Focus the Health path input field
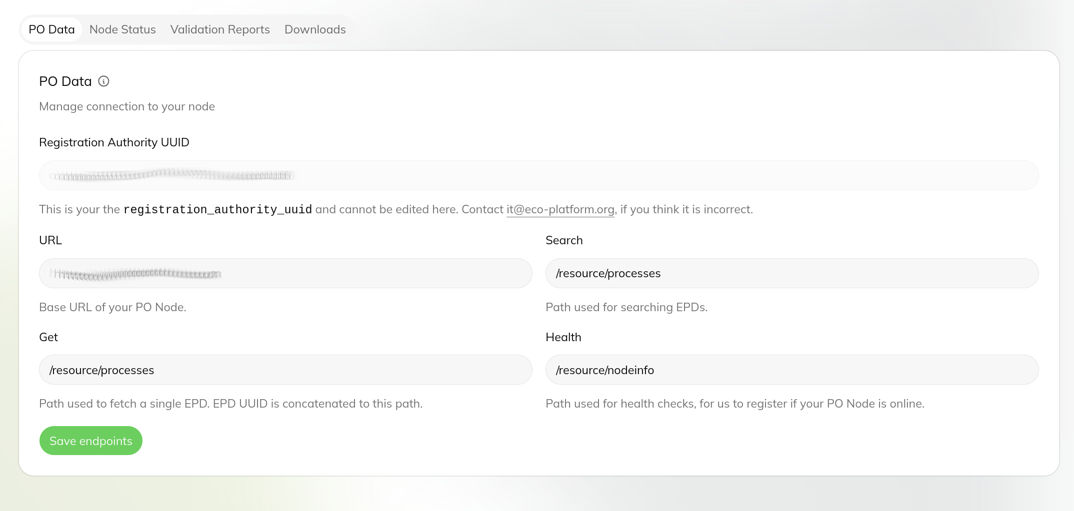This screenshot has width=1074, height=511. tap(792, 370)
